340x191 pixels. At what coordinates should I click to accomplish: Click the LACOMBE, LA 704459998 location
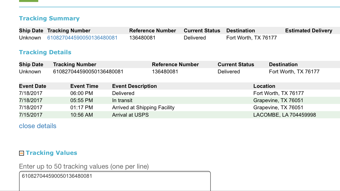click(x=284, y=115)
